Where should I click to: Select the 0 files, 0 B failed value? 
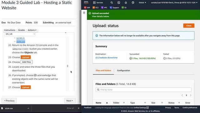pos(173,58)
